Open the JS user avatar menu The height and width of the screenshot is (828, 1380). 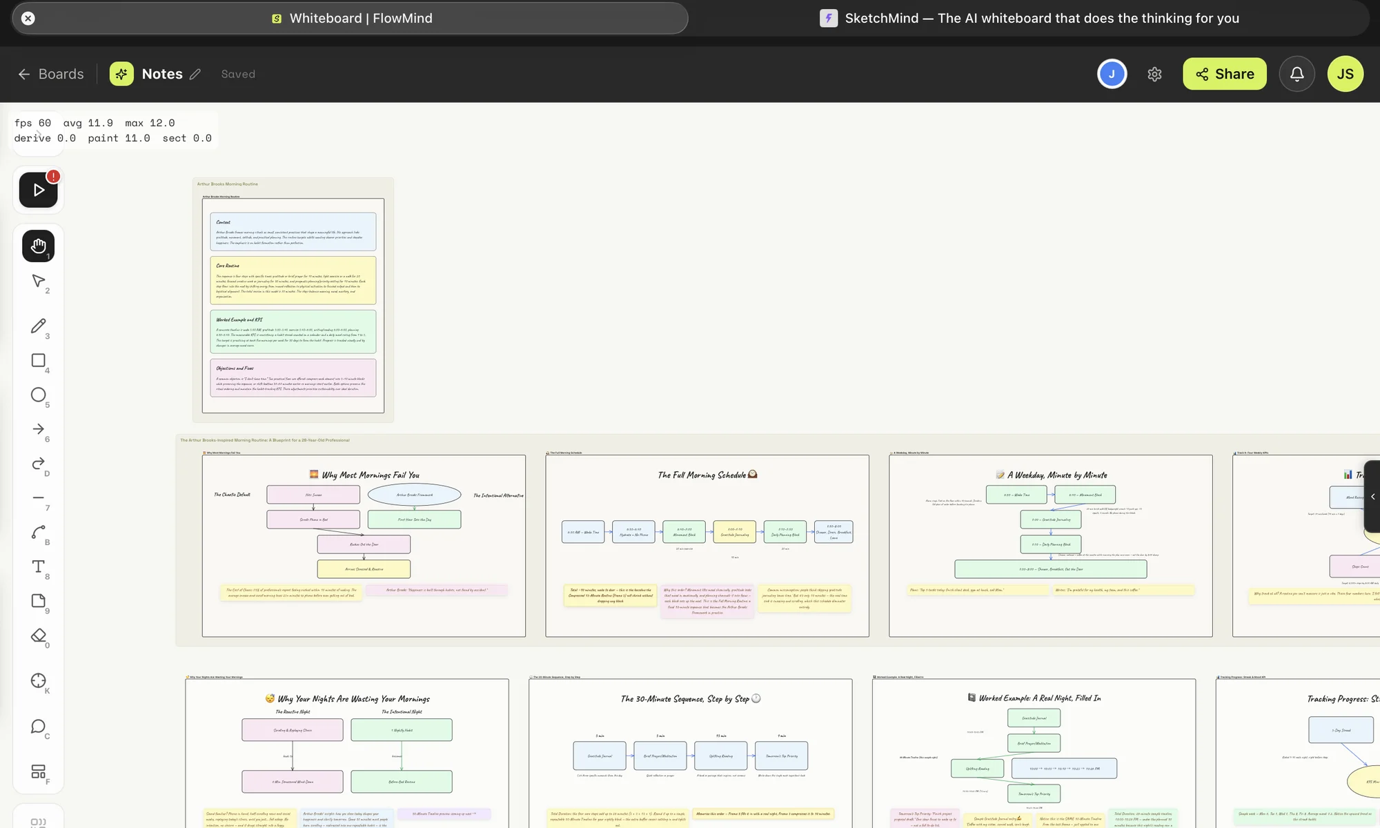[x=1345, y=74]
